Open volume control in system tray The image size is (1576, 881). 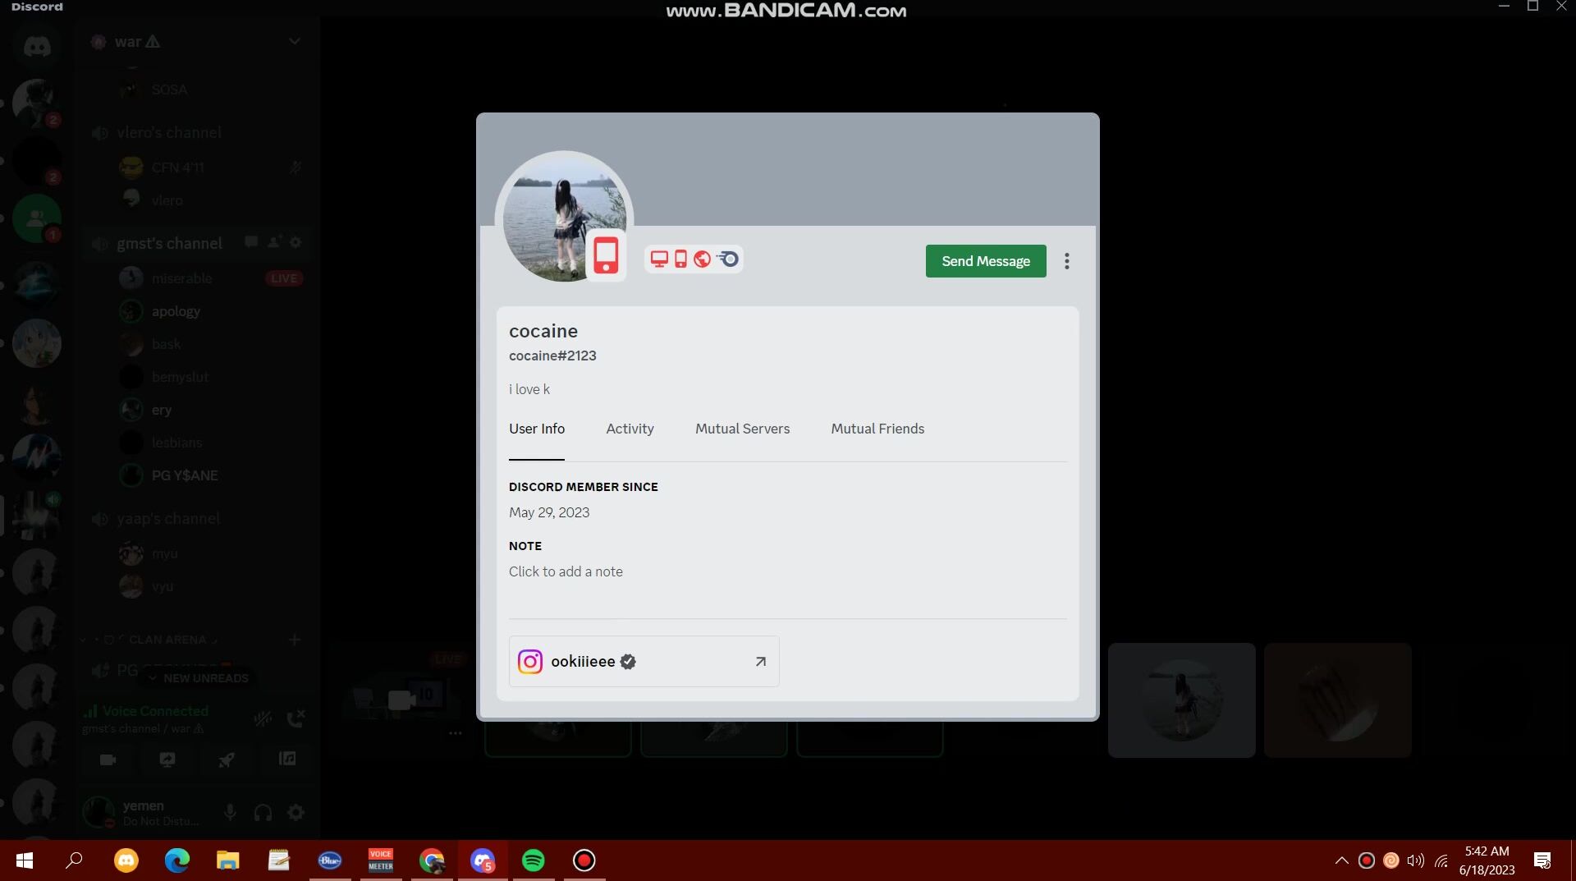point(1415,860)
